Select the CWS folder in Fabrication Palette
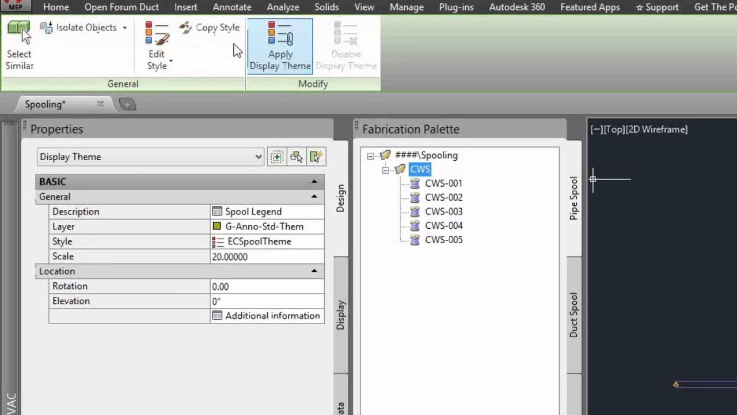Image resolution: width=737 pixels, height=415 pixels. pyautogui.click(x=420, y=169)
